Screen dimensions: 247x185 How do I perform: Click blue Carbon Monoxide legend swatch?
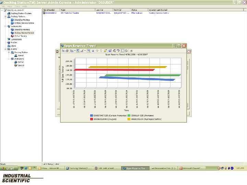pos(92,115)
